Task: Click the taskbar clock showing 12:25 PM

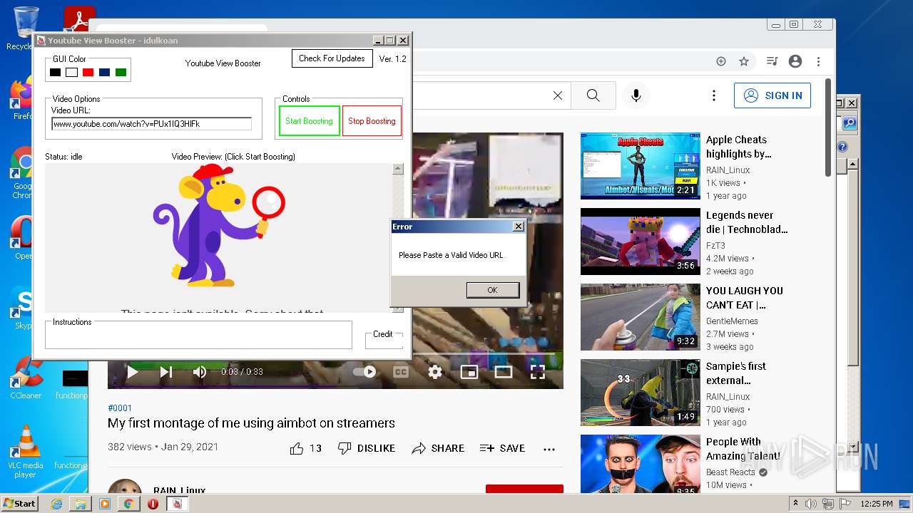Action: click(x=878, y=504)
